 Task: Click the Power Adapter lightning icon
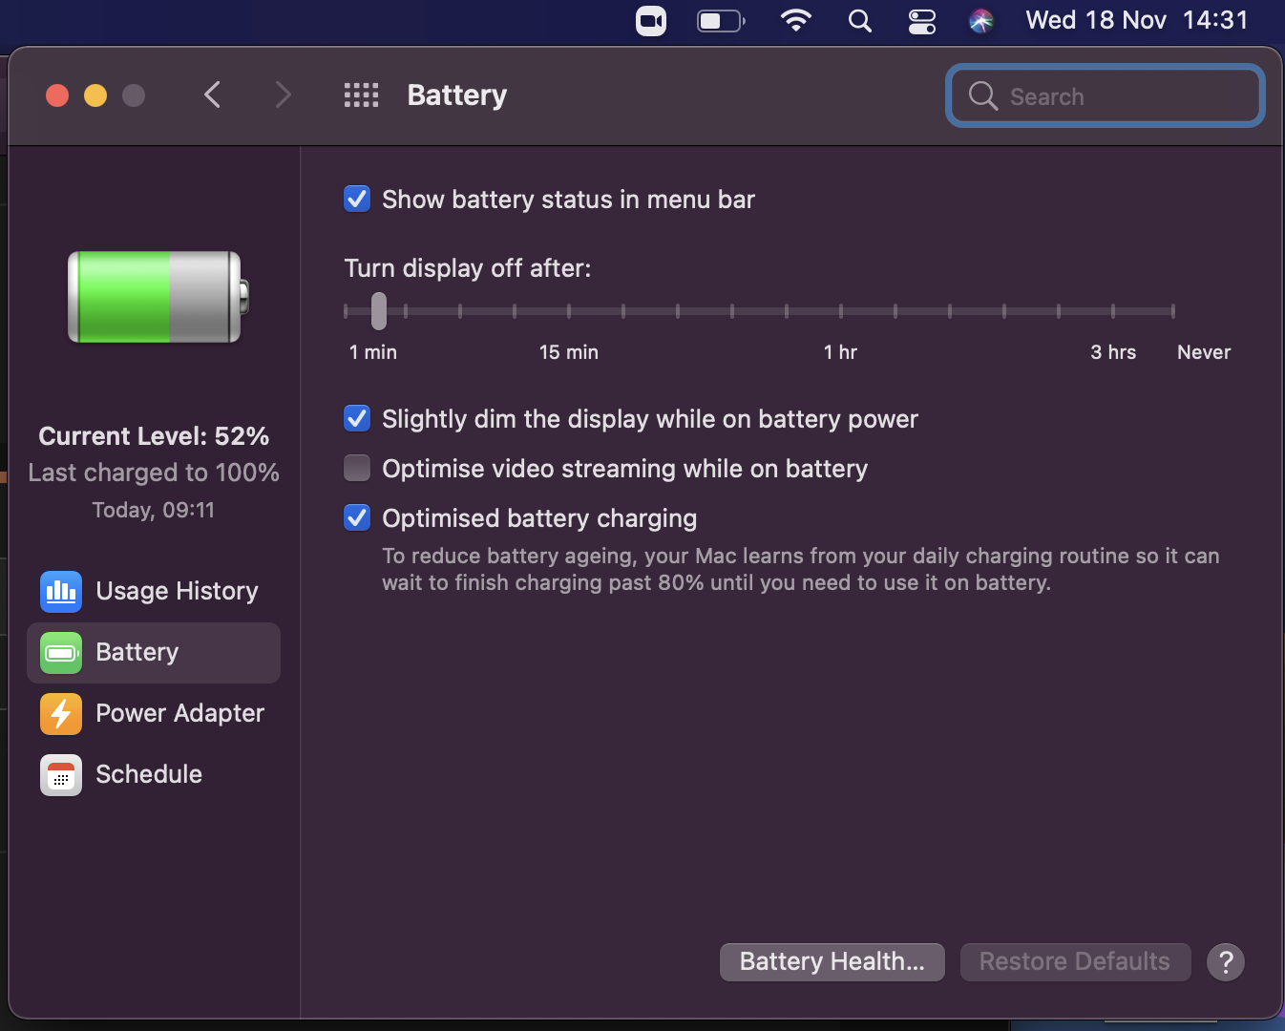click(61, 714)
